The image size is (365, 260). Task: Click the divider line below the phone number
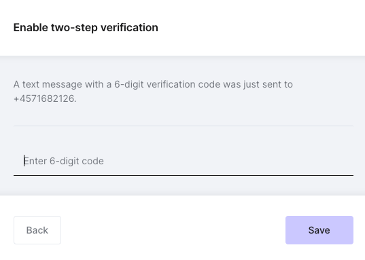click(184, 126)
